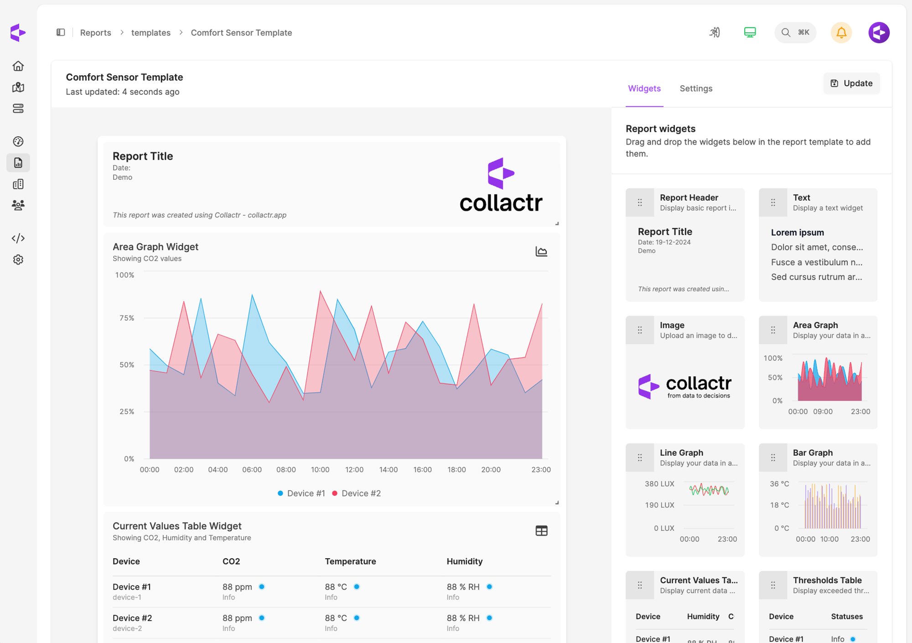Open the Settings gear in sidebar
This screenshot has width=912, height=643.
(18, 259)
